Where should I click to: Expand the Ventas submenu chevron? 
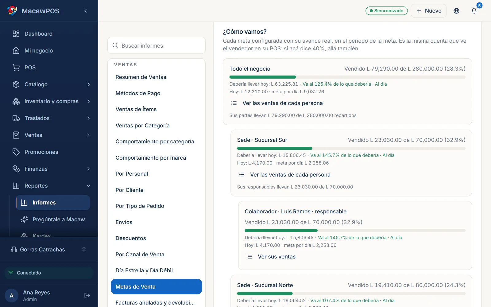[x=89, y=135]
